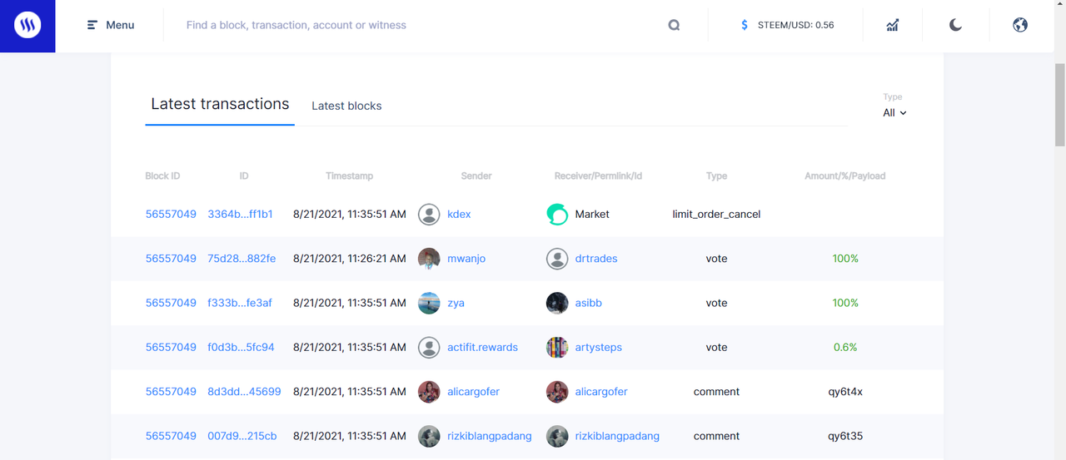Click the Steem logo icon
Image resolution: width=1066 pixels, height=460 pixels.
point(27,26)
